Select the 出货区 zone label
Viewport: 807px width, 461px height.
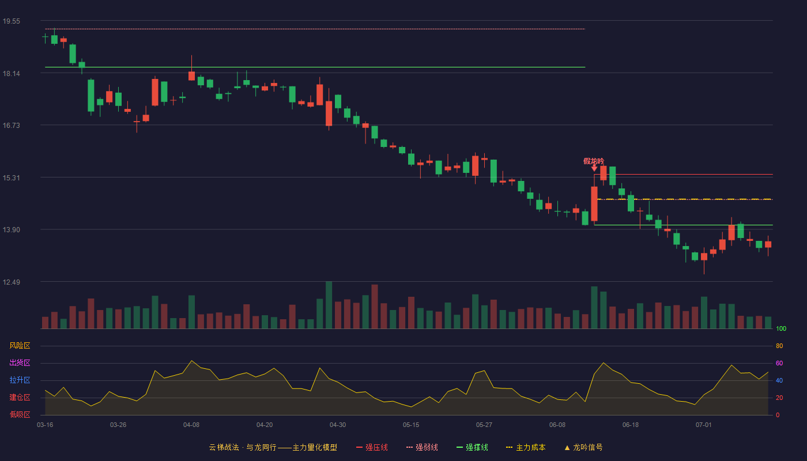point(20,363)
